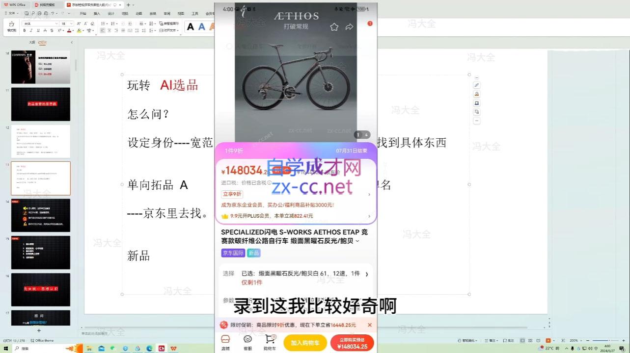The height and width of the screenshot is (353, 630).
Task: Open the 开始 ribbon tab
Action: [x=83, y=13]
